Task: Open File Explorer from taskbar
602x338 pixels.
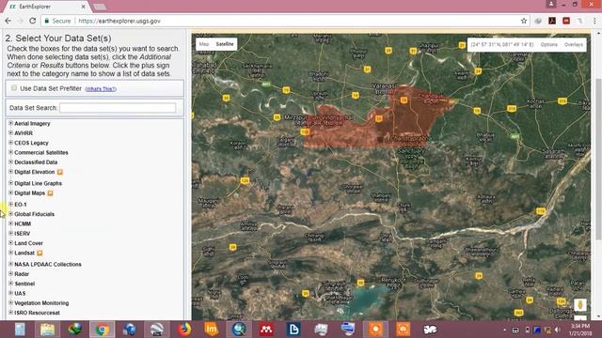Action: pyautogui.click(x=47, y=330)
